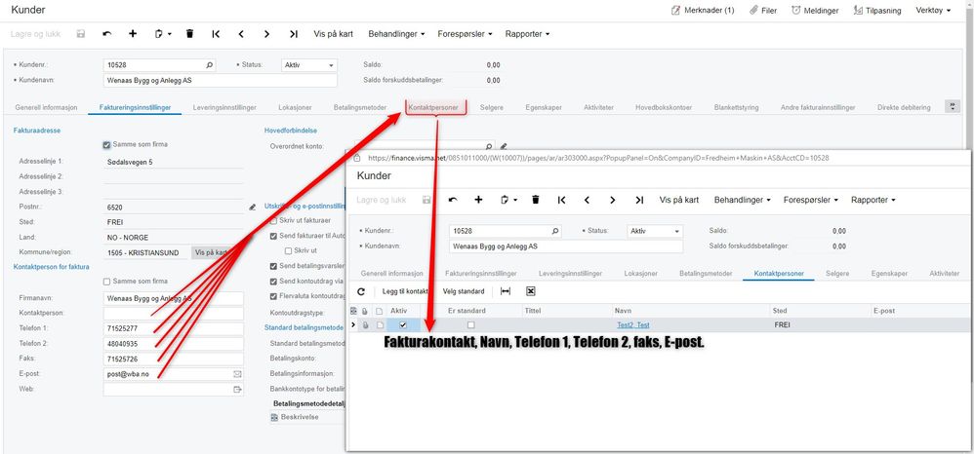The image size is (974, 454).
Task: Open Selgere tab in popup window
Action: point(838,273)
